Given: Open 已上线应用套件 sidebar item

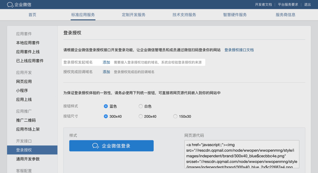Looking at the screenshot, I should [x=30, y=61].
